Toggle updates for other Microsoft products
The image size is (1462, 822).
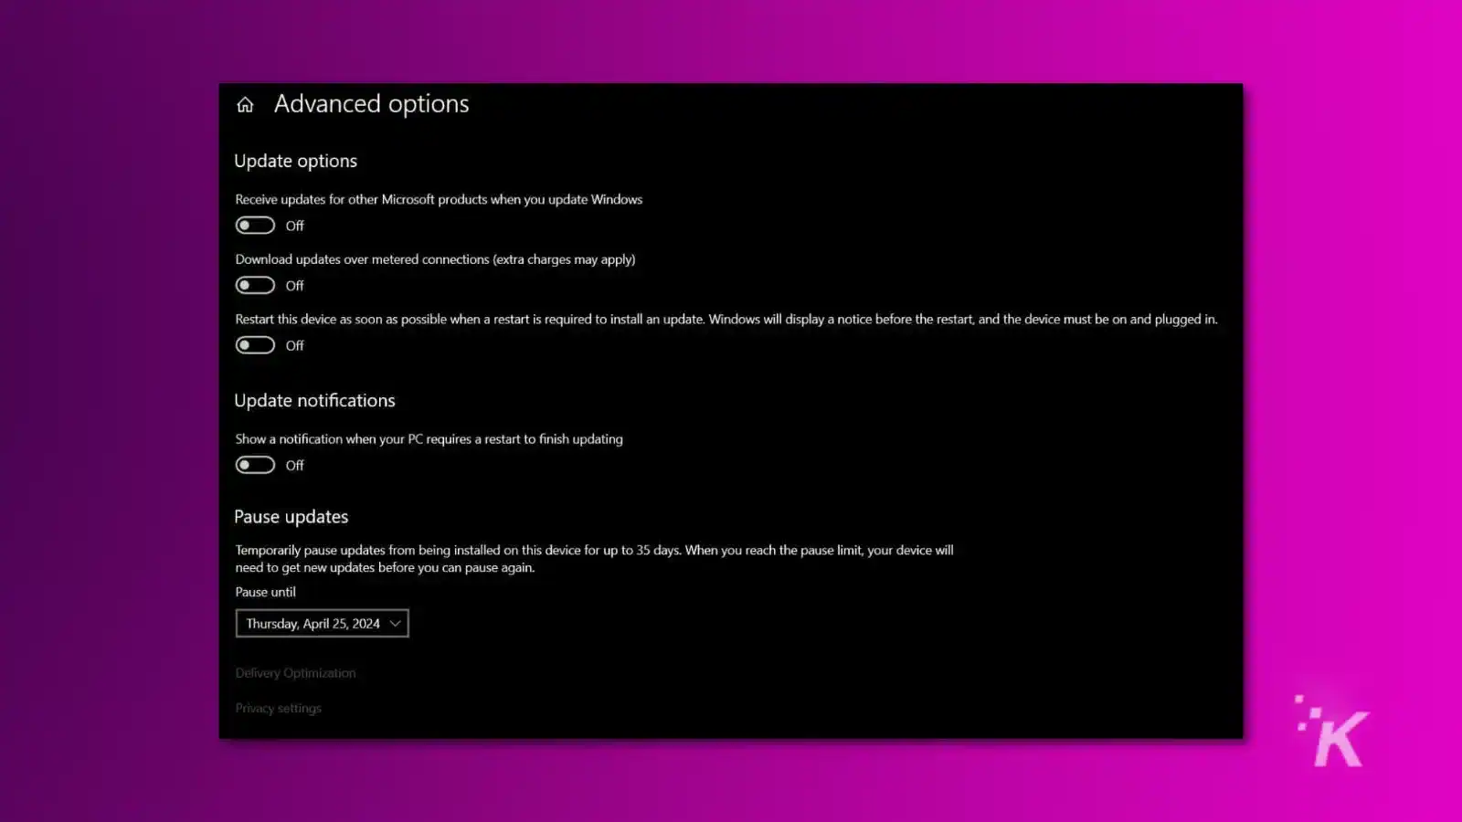coord(255,226)
